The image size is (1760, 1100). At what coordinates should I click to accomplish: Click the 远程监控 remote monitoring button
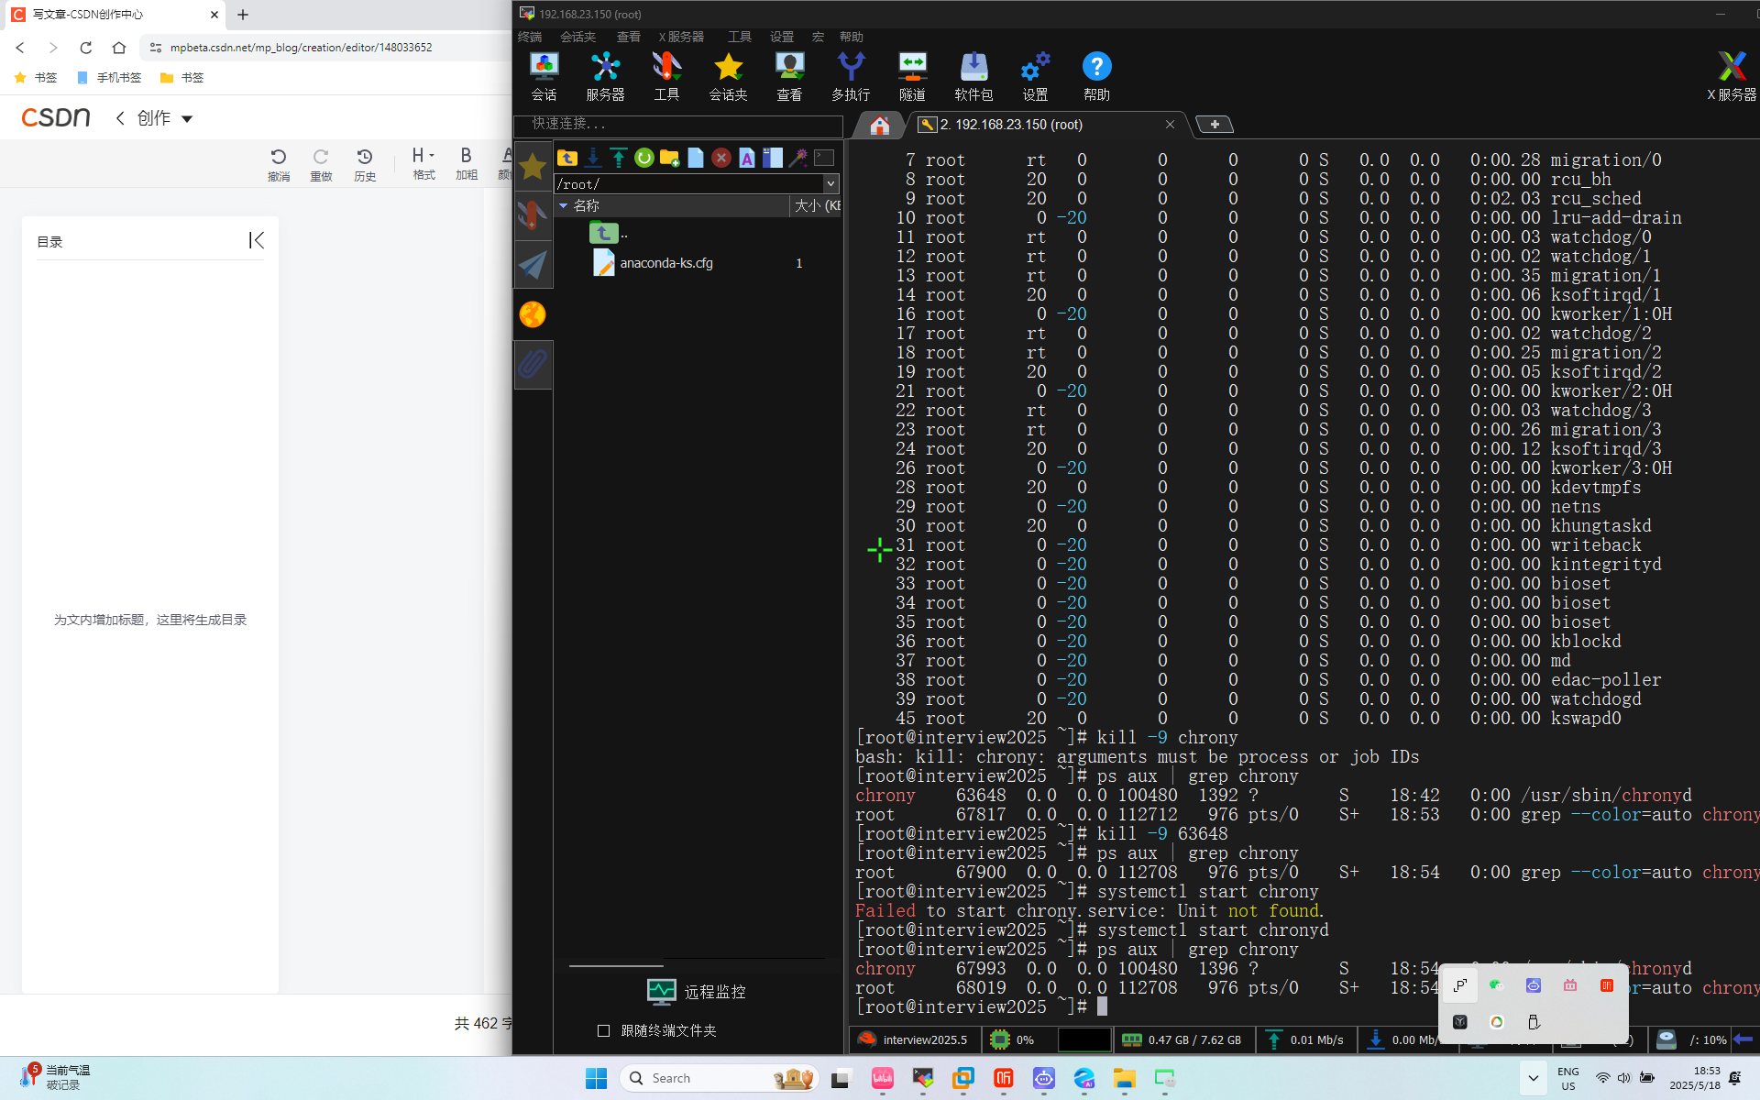tap(697, 992)
